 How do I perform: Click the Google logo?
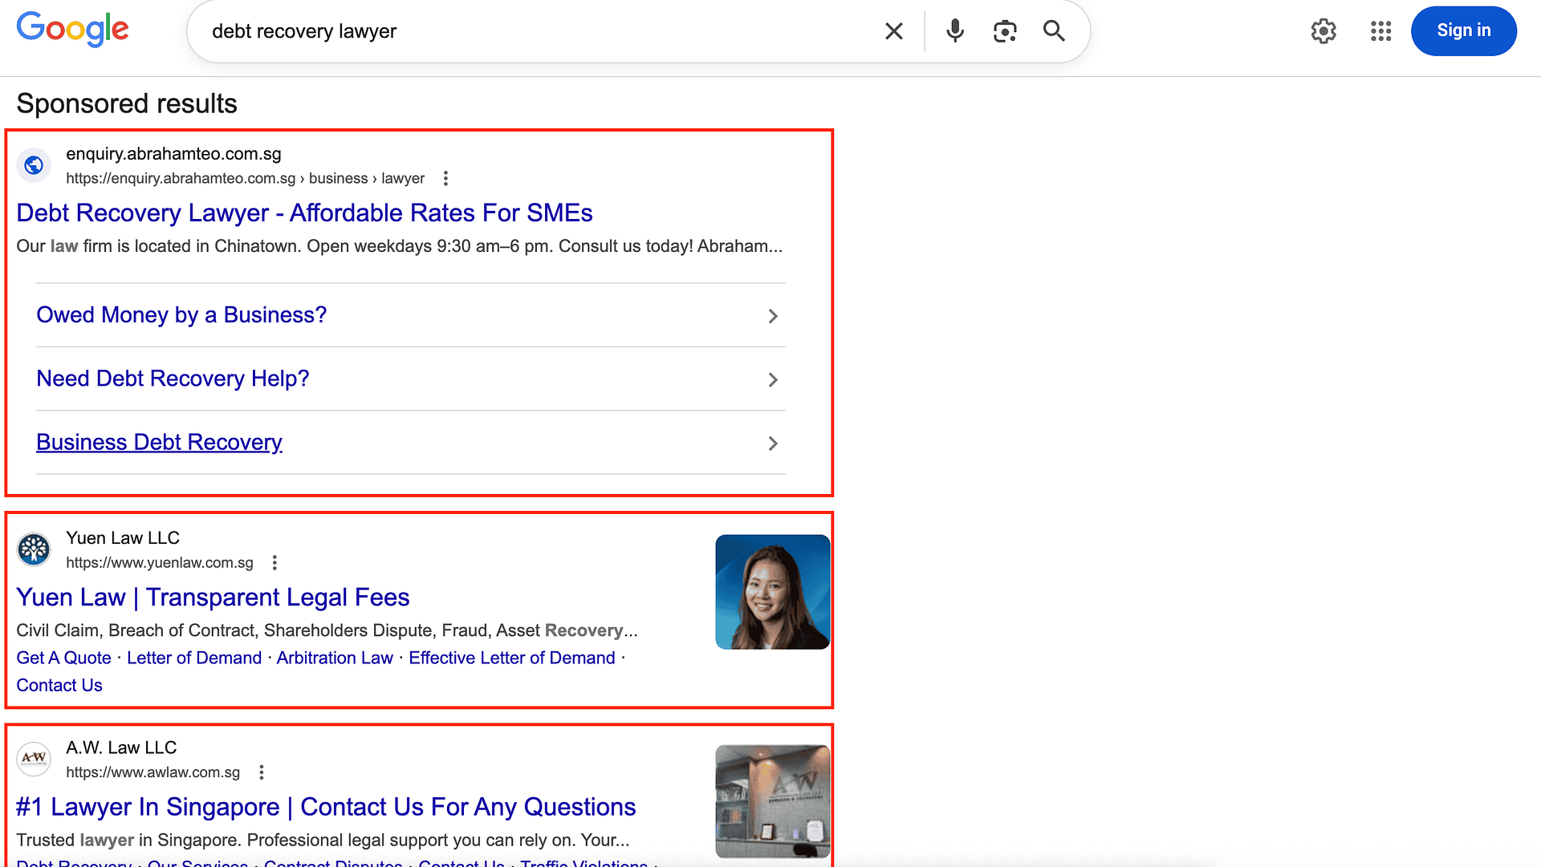72,30
